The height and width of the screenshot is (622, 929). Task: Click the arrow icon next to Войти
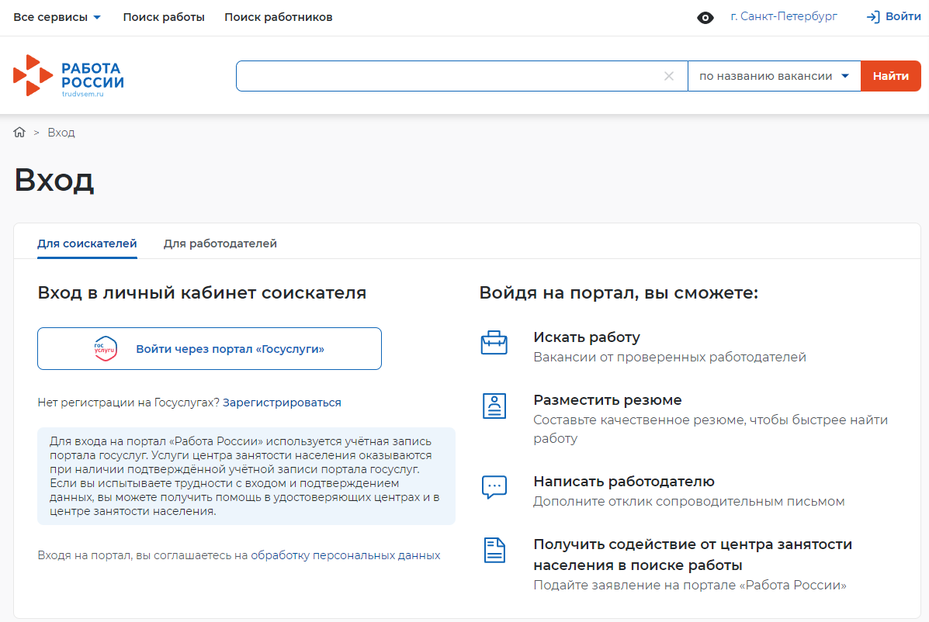(x=873, y=16)
